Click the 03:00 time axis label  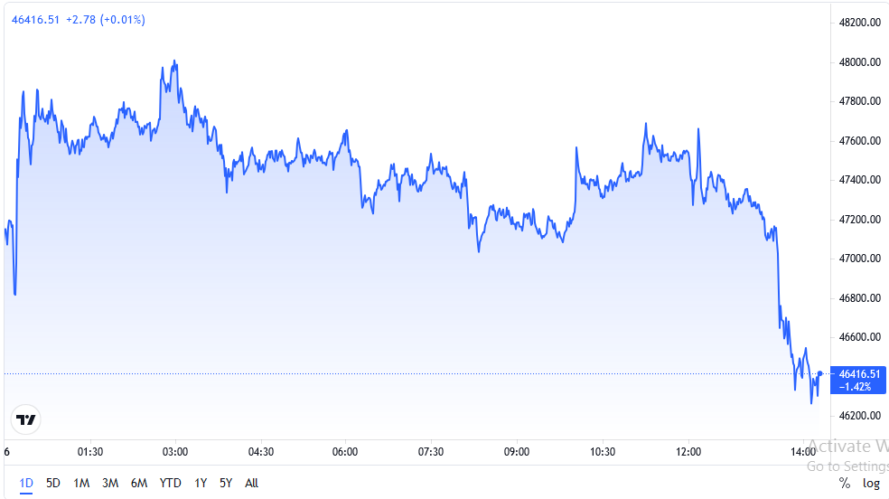pos(174,452)
